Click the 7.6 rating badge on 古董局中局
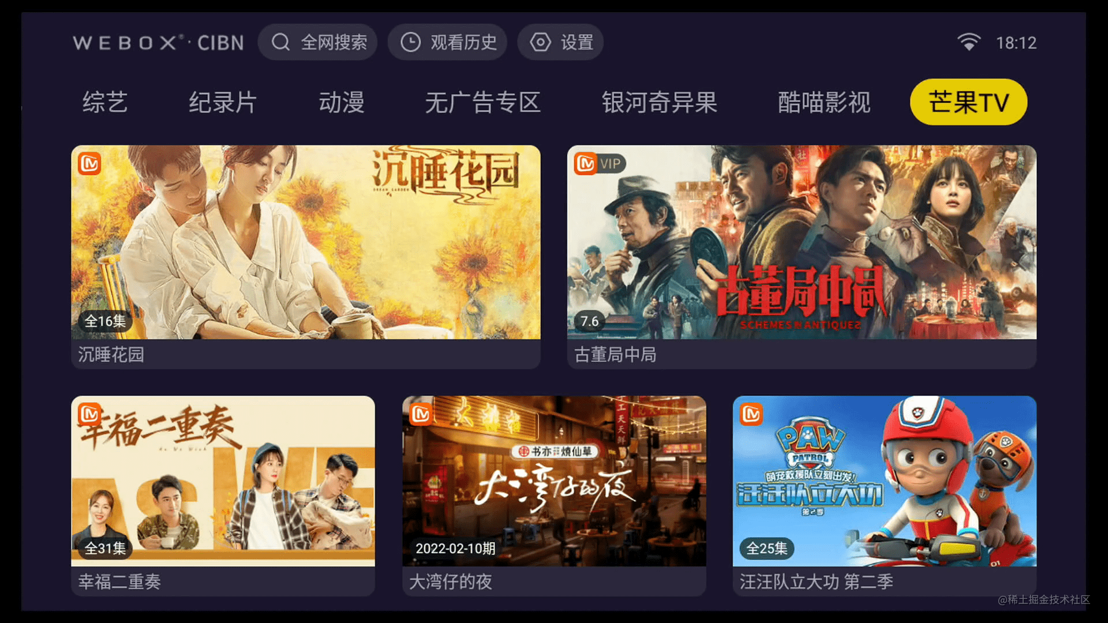 [589, 321]
